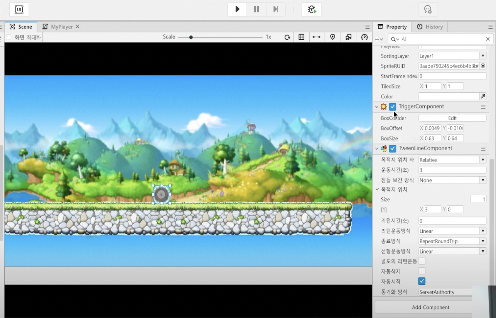Open the RepeatRoundTrip 종료방식 dropdown
Screen dimensions: 496x318
pyautogui.click(x=452, y=241)
